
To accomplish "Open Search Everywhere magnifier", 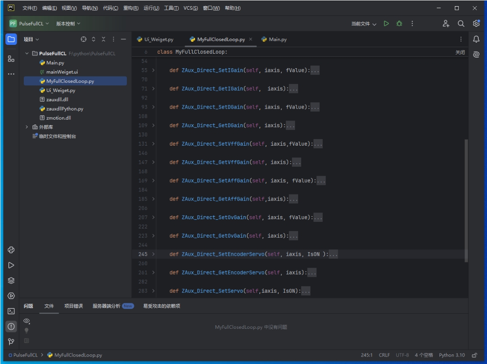I will click(x=461, y=24).
